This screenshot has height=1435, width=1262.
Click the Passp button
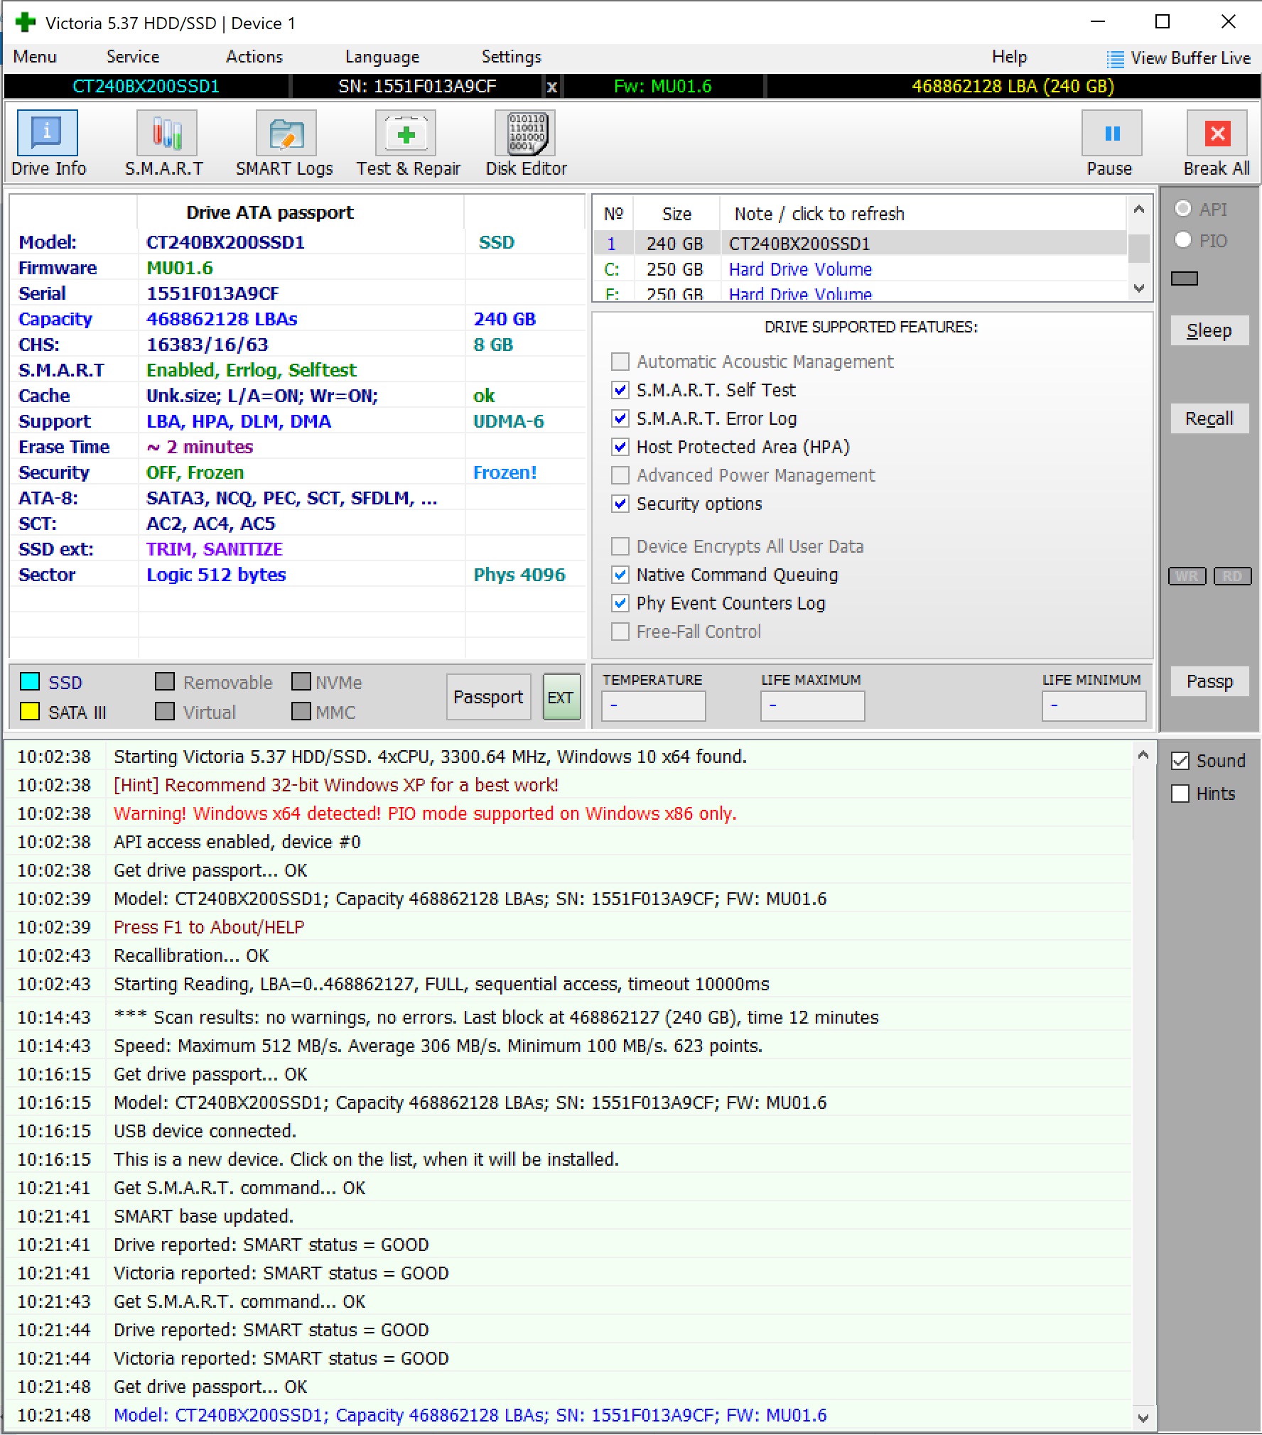point(1209,681)
